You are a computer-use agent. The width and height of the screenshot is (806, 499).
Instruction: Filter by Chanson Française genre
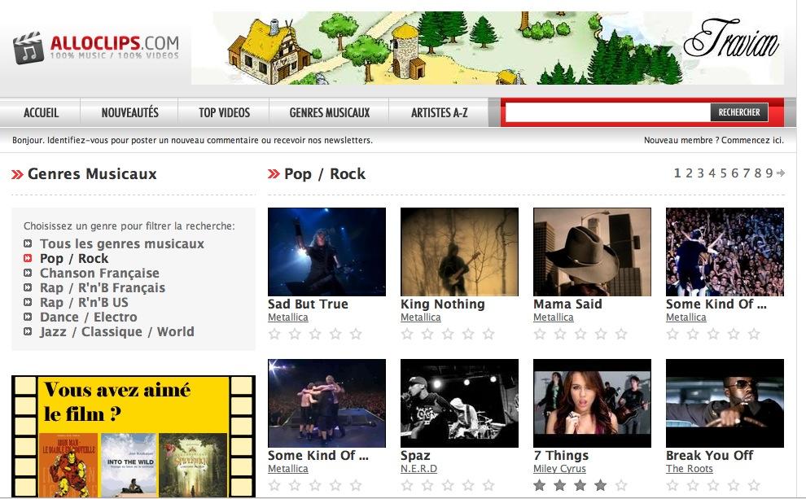(99, 273)
